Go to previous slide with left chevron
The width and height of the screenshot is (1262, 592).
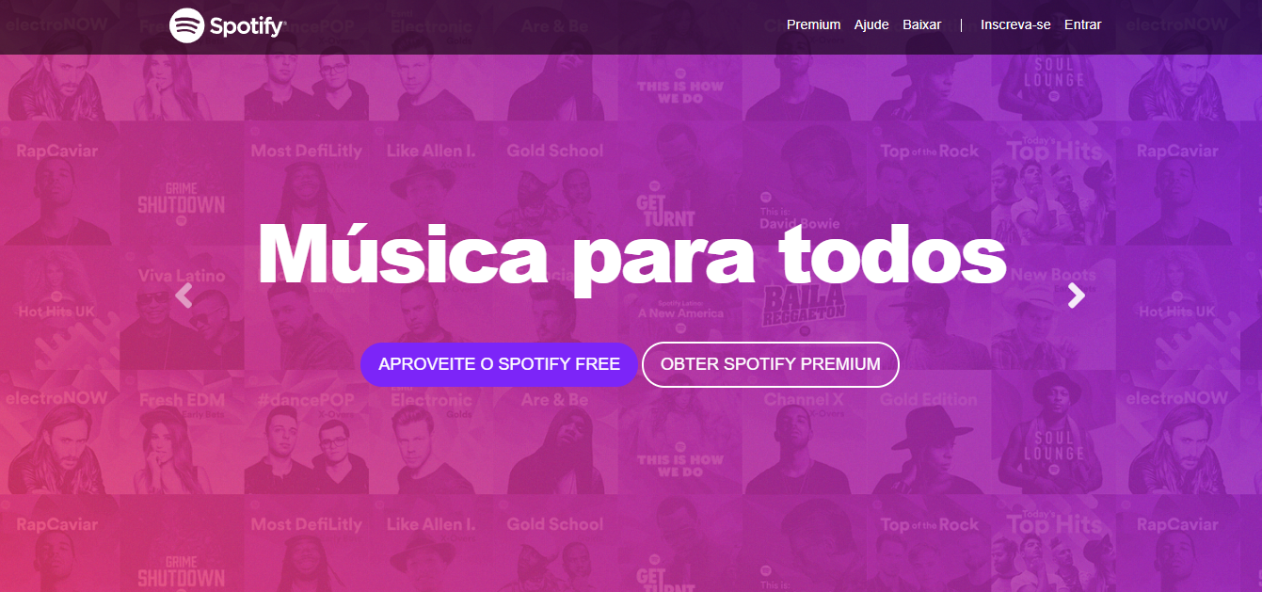pyautogui.click(x=184, y=296)
